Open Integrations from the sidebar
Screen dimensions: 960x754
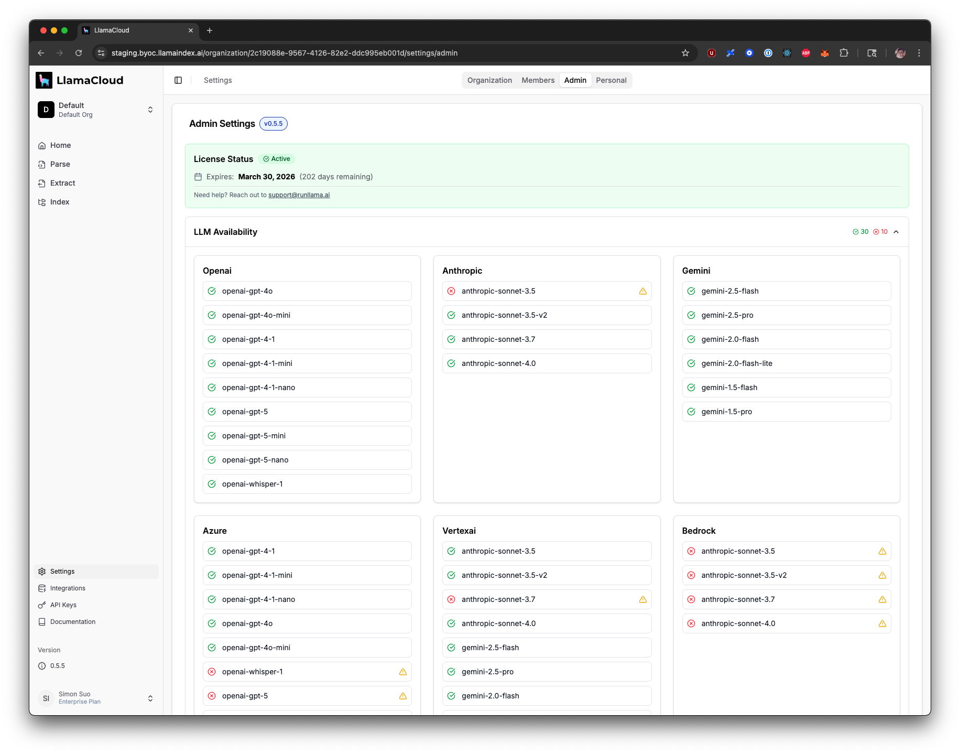(x=67, y=588)
